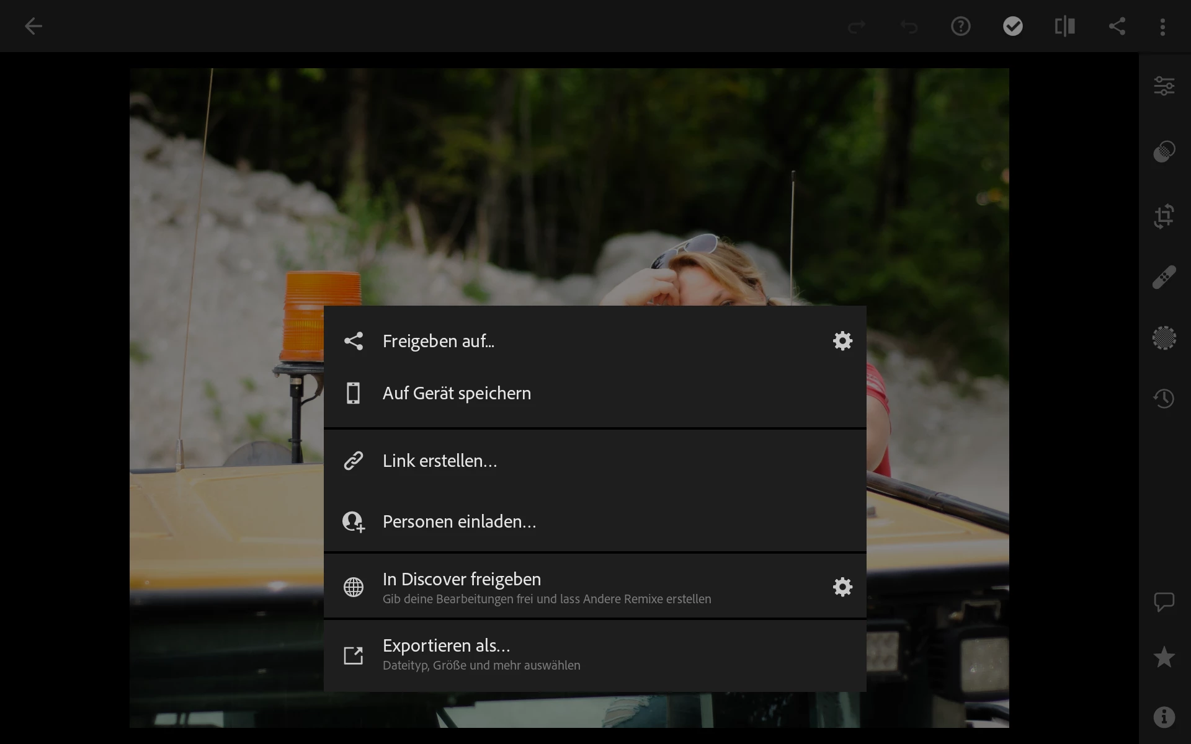Open In Discover freigeben settings gear
The height and width of the screenshot is (744, 1191).
(x=842, y=587)
